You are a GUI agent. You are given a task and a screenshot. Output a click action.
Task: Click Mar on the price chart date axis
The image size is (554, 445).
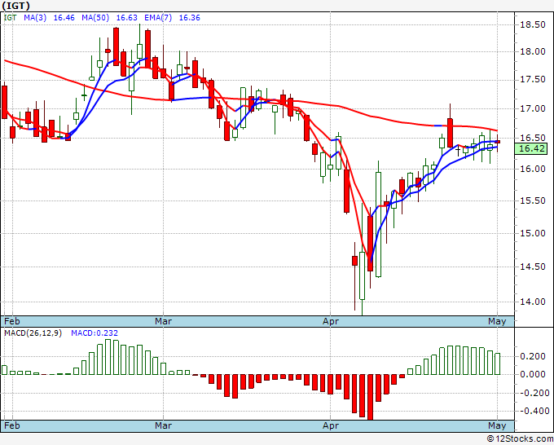163,321
